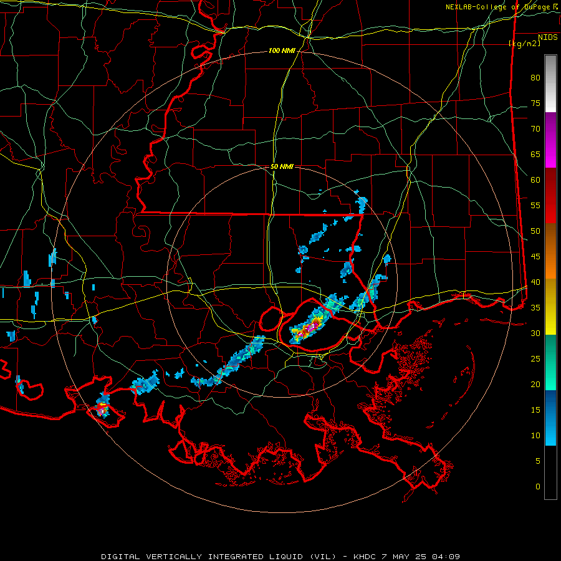Select the 20 value on the color scale

535,384
